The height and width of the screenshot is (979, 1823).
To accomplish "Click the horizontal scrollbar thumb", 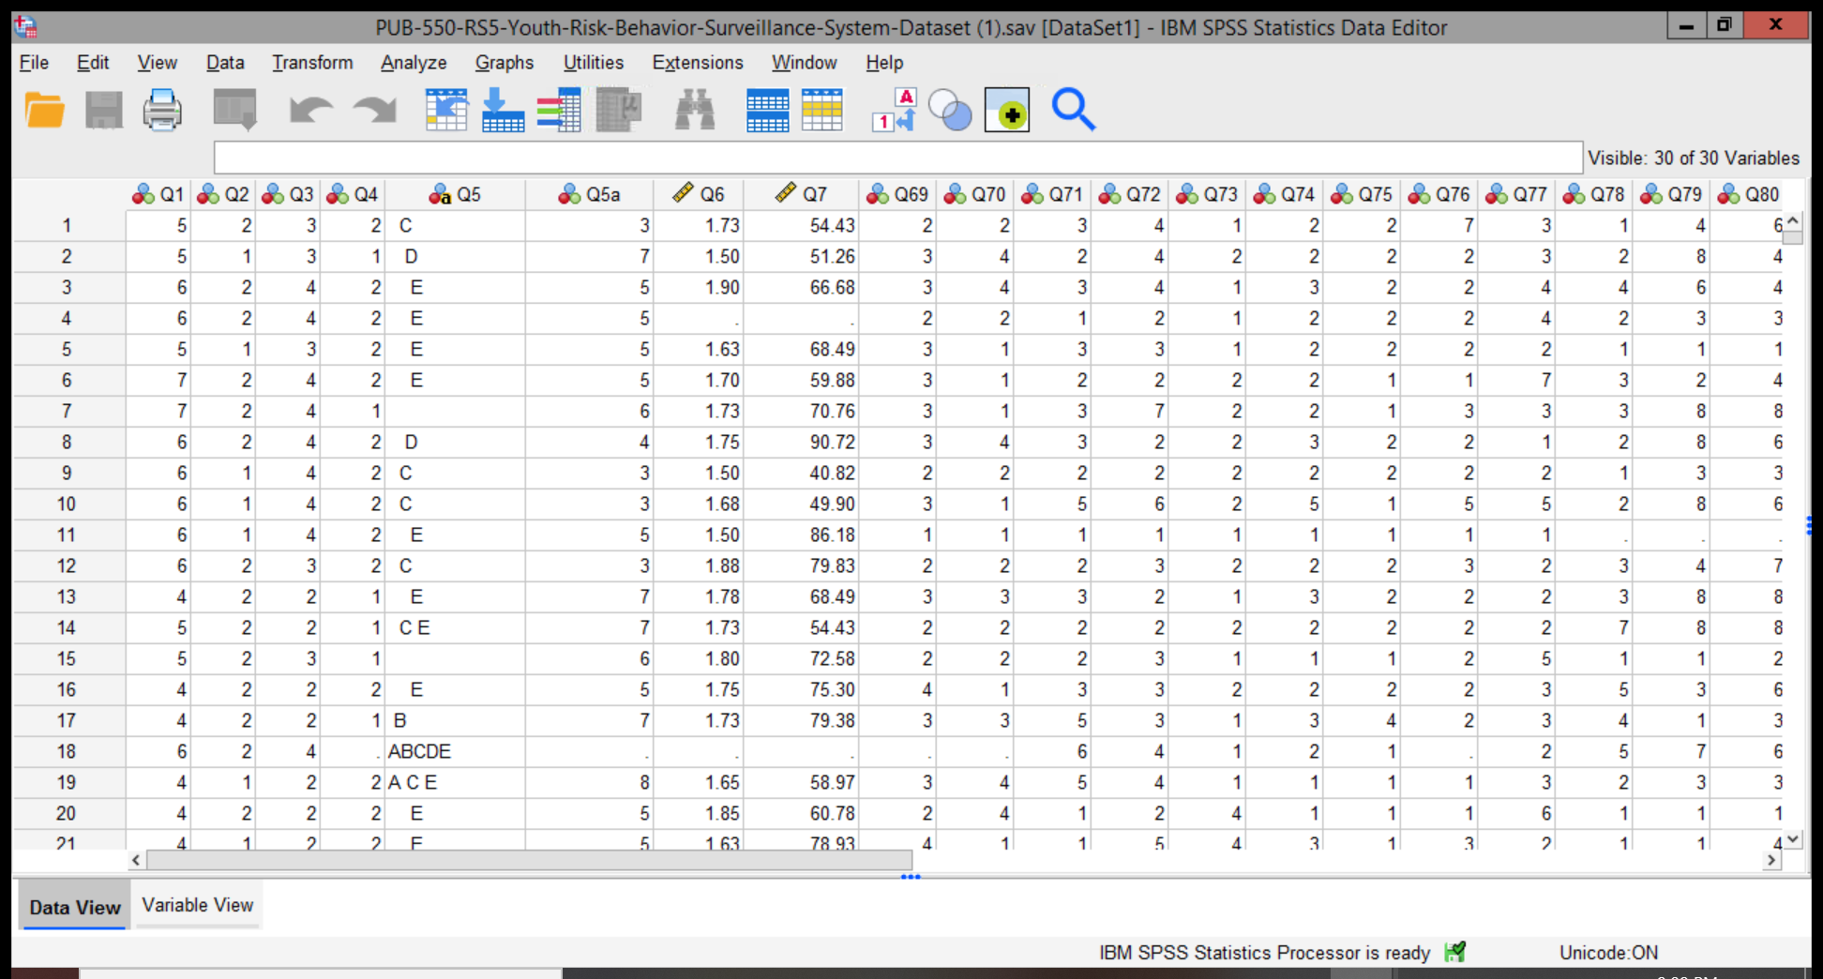I will click(x=530, y=860).
